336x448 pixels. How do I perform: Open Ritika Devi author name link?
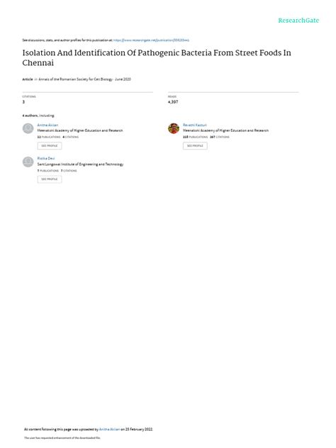coord(46,158)
